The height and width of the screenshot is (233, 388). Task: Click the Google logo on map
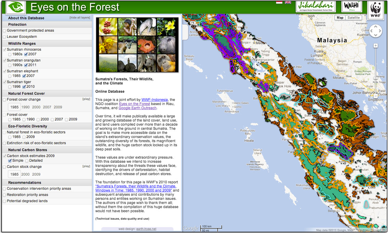point(190,228)
